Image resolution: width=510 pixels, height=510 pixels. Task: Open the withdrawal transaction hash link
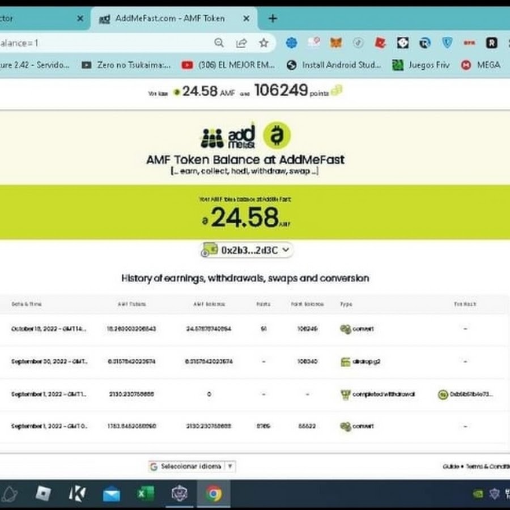(x=465, y=394)
